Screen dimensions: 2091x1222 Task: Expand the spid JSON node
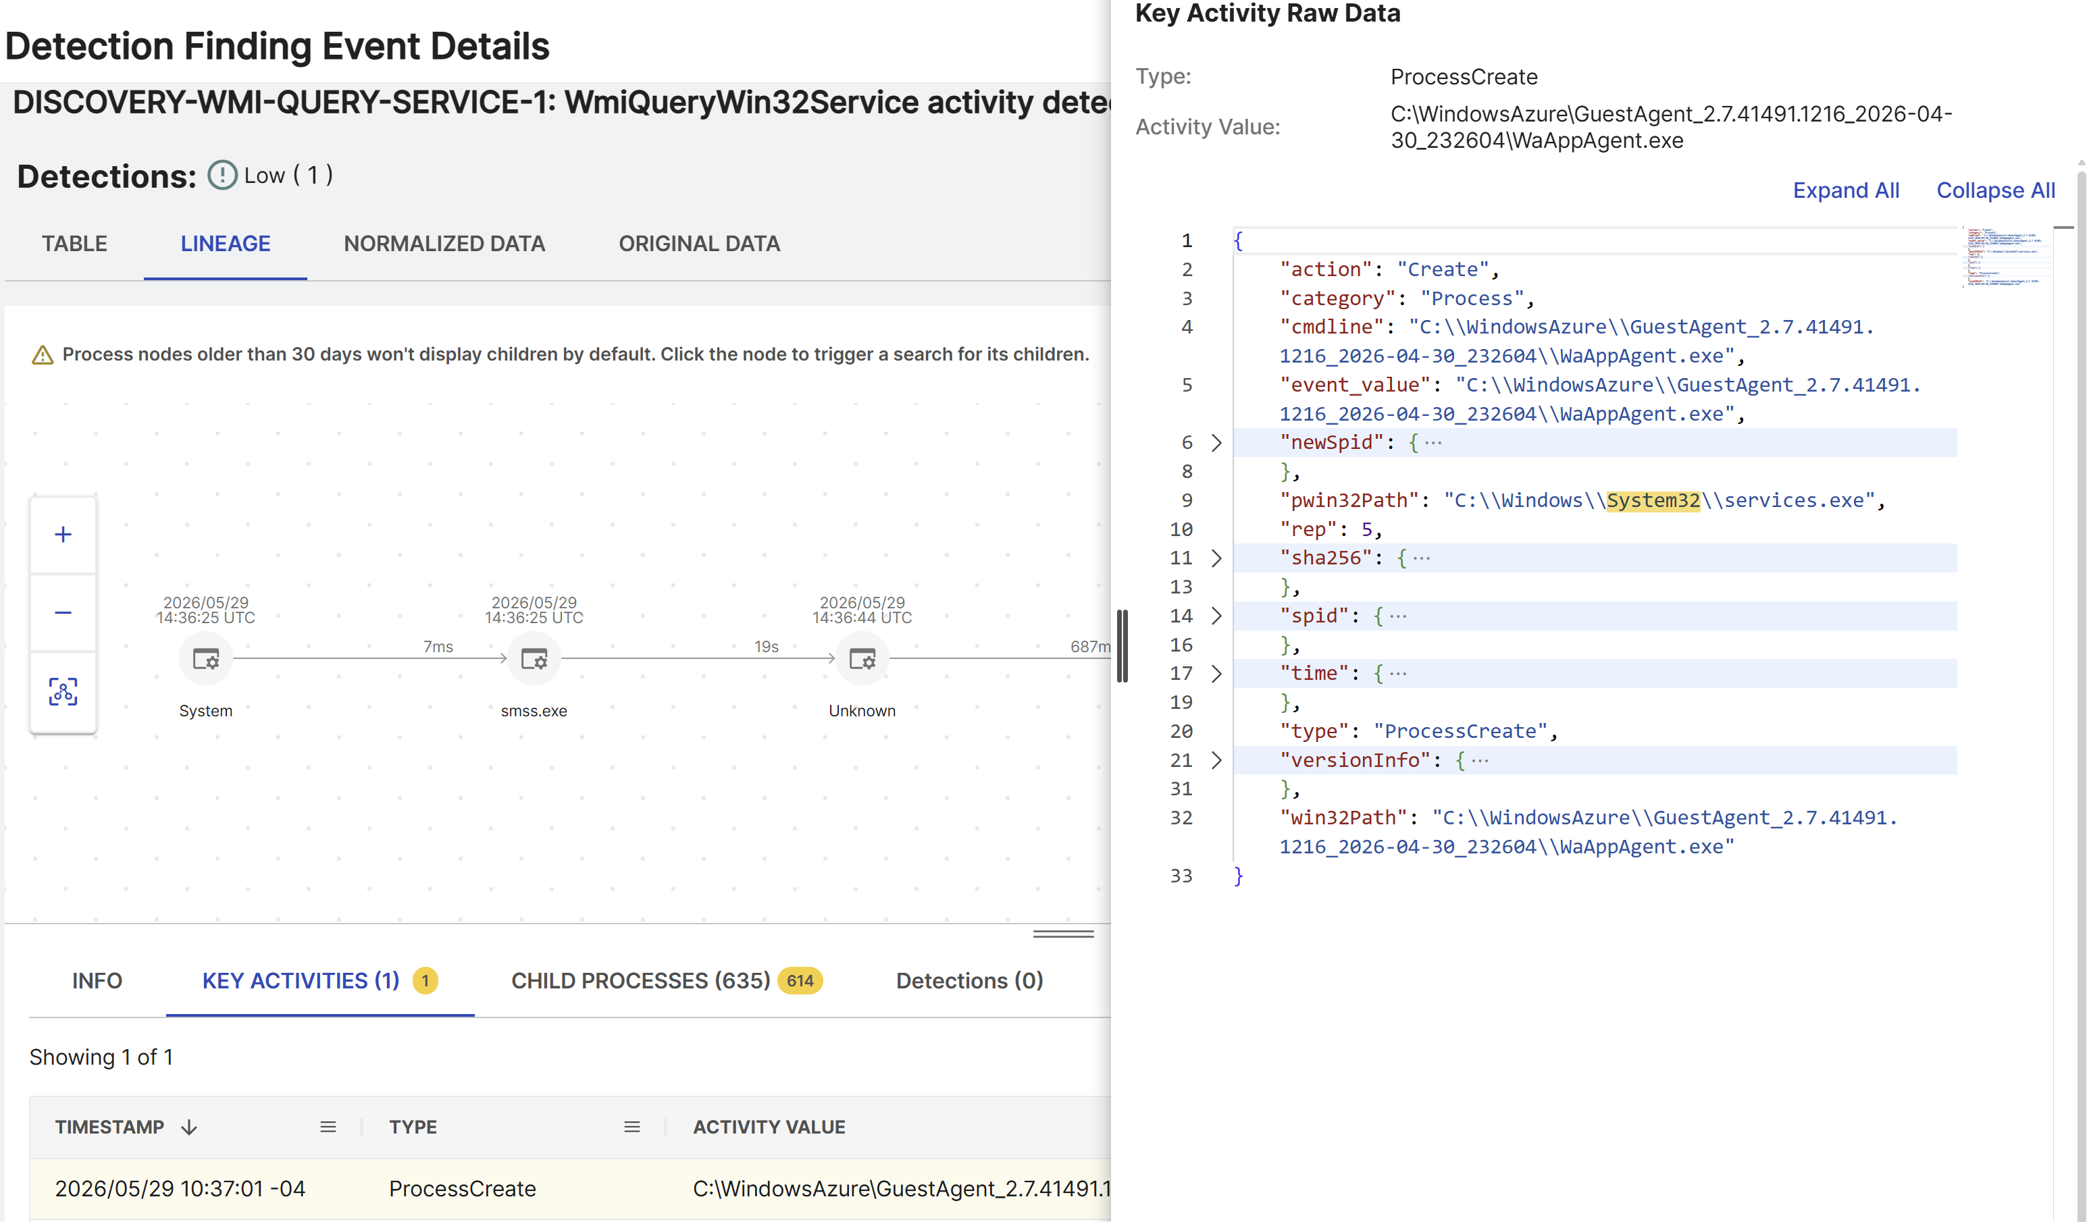point(1216,616)
